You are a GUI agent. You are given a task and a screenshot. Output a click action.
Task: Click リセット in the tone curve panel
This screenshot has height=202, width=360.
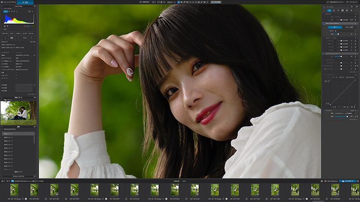click(x=342, y=77)
